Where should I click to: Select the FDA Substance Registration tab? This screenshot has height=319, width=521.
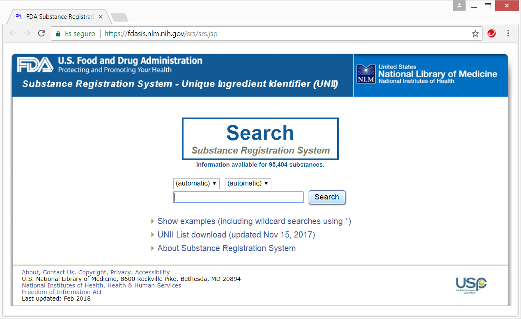59,17
